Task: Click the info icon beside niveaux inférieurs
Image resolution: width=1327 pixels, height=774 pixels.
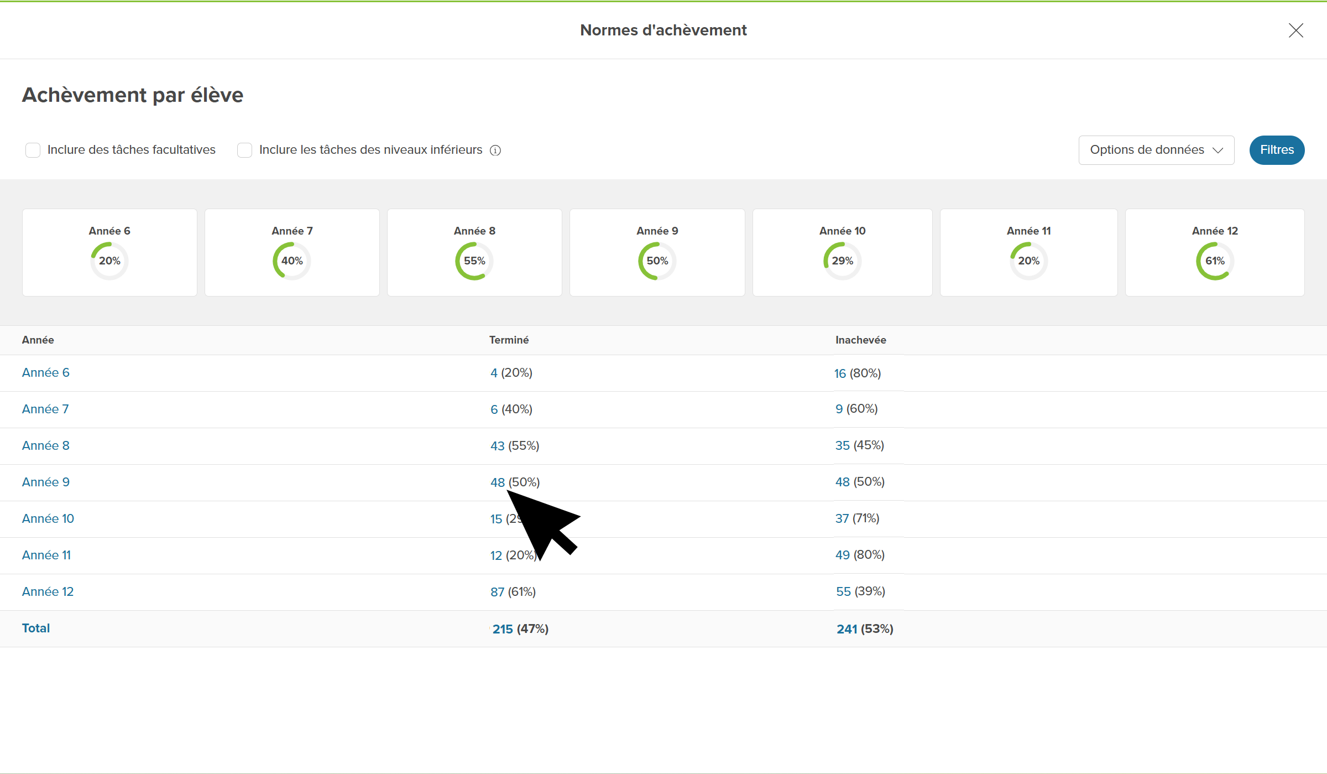Action: 495,150
